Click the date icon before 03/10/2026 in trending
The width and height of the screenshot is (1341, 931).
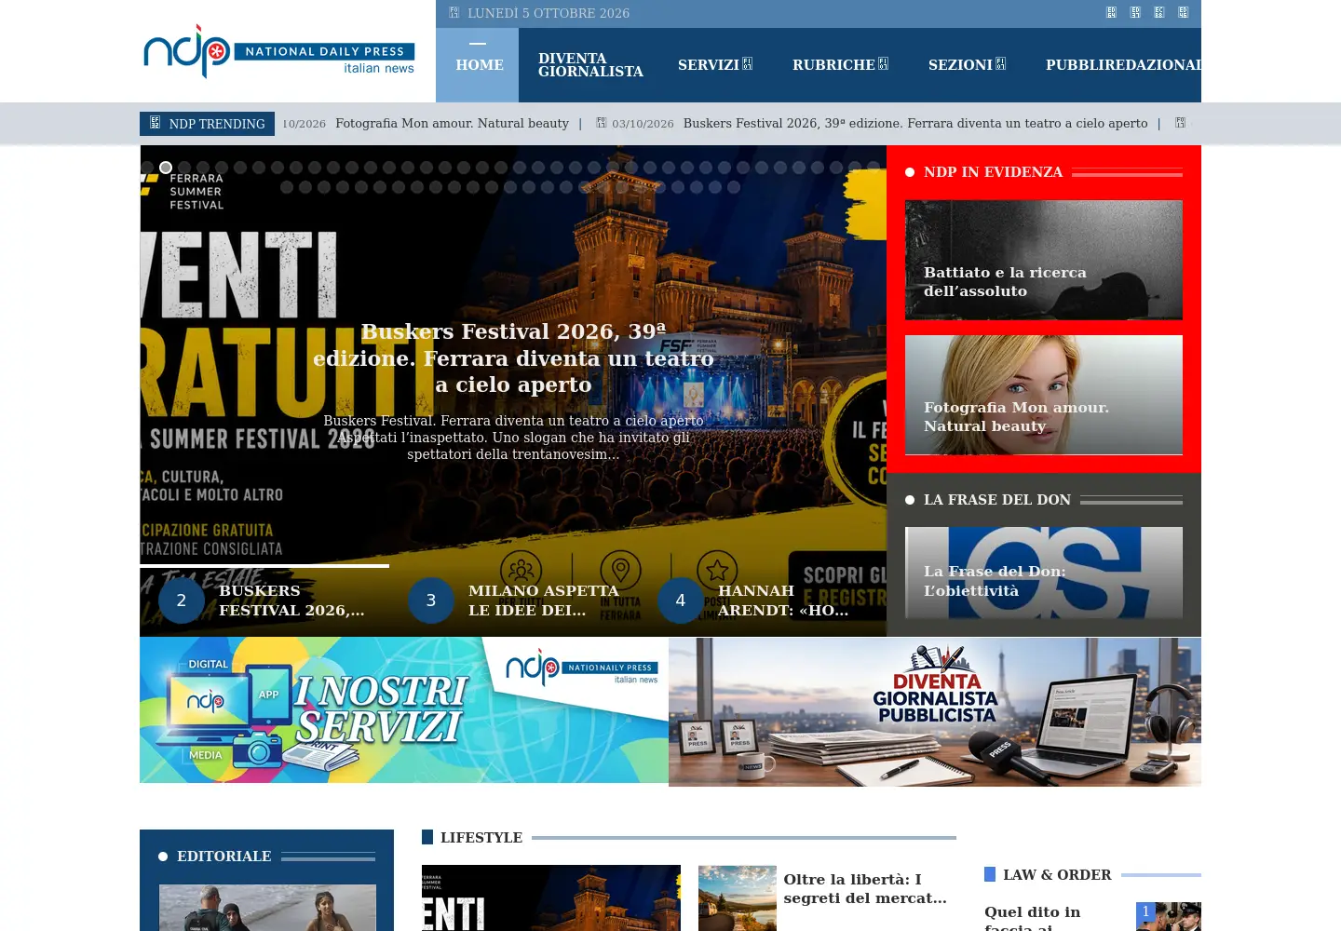[x=602, y=123]
